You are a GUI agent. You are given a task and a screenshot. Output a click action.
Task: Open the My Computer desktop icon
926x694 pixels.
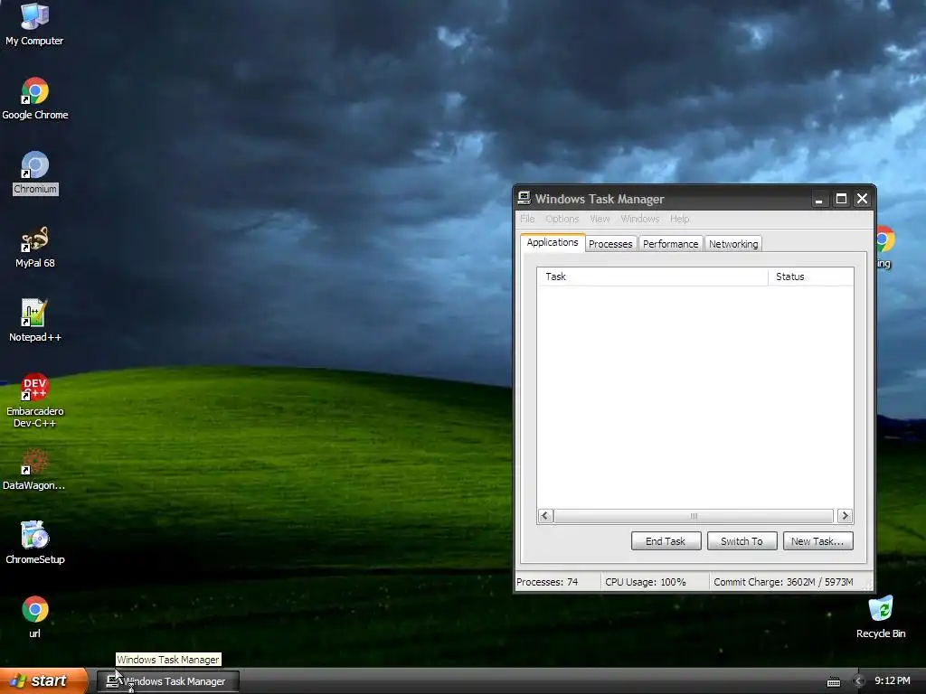[35, 23]
